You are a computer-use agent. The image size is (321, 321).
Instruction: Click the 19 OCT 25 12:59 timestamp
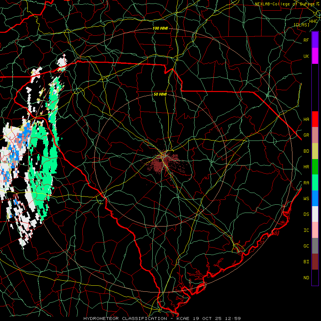(217, 319)
